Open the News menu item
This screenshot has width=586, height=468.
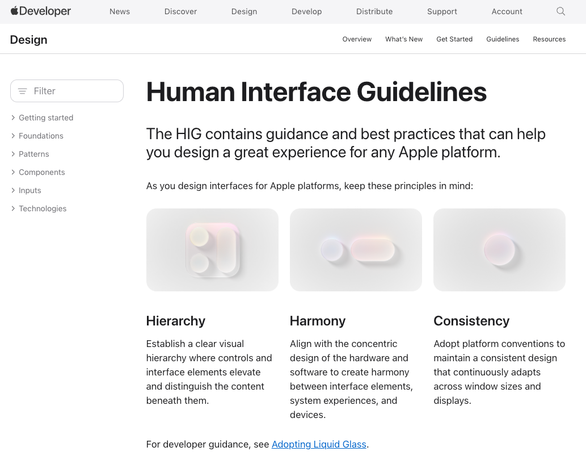(120, 11)
